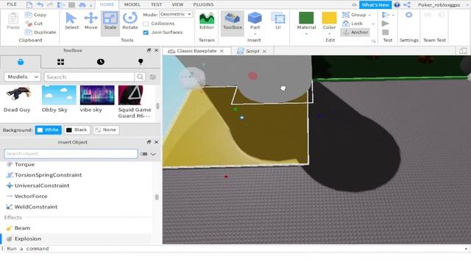Open the Toolbox Recent clock tab
The image size is (471, 265).
pyautogui.click(x=101, y=62)
